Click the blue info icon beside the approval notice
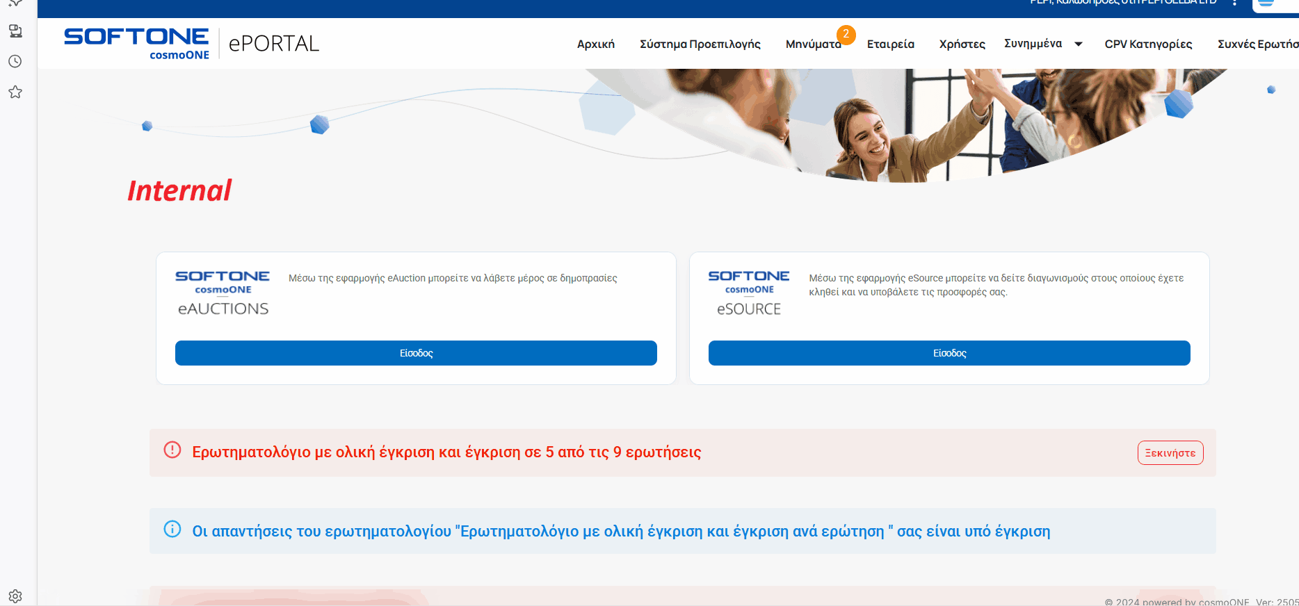Screen dimensions: 1299x606 coord(172,530)
